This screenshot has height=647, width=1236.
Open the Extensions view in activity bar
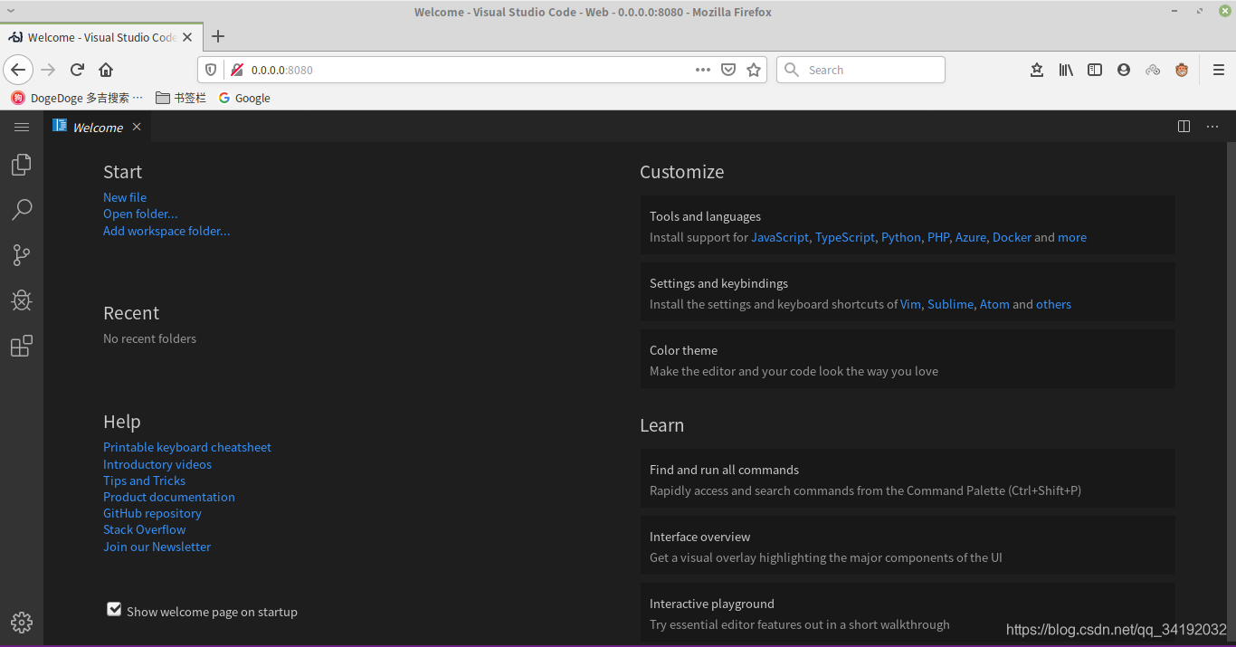click(22, 346)
